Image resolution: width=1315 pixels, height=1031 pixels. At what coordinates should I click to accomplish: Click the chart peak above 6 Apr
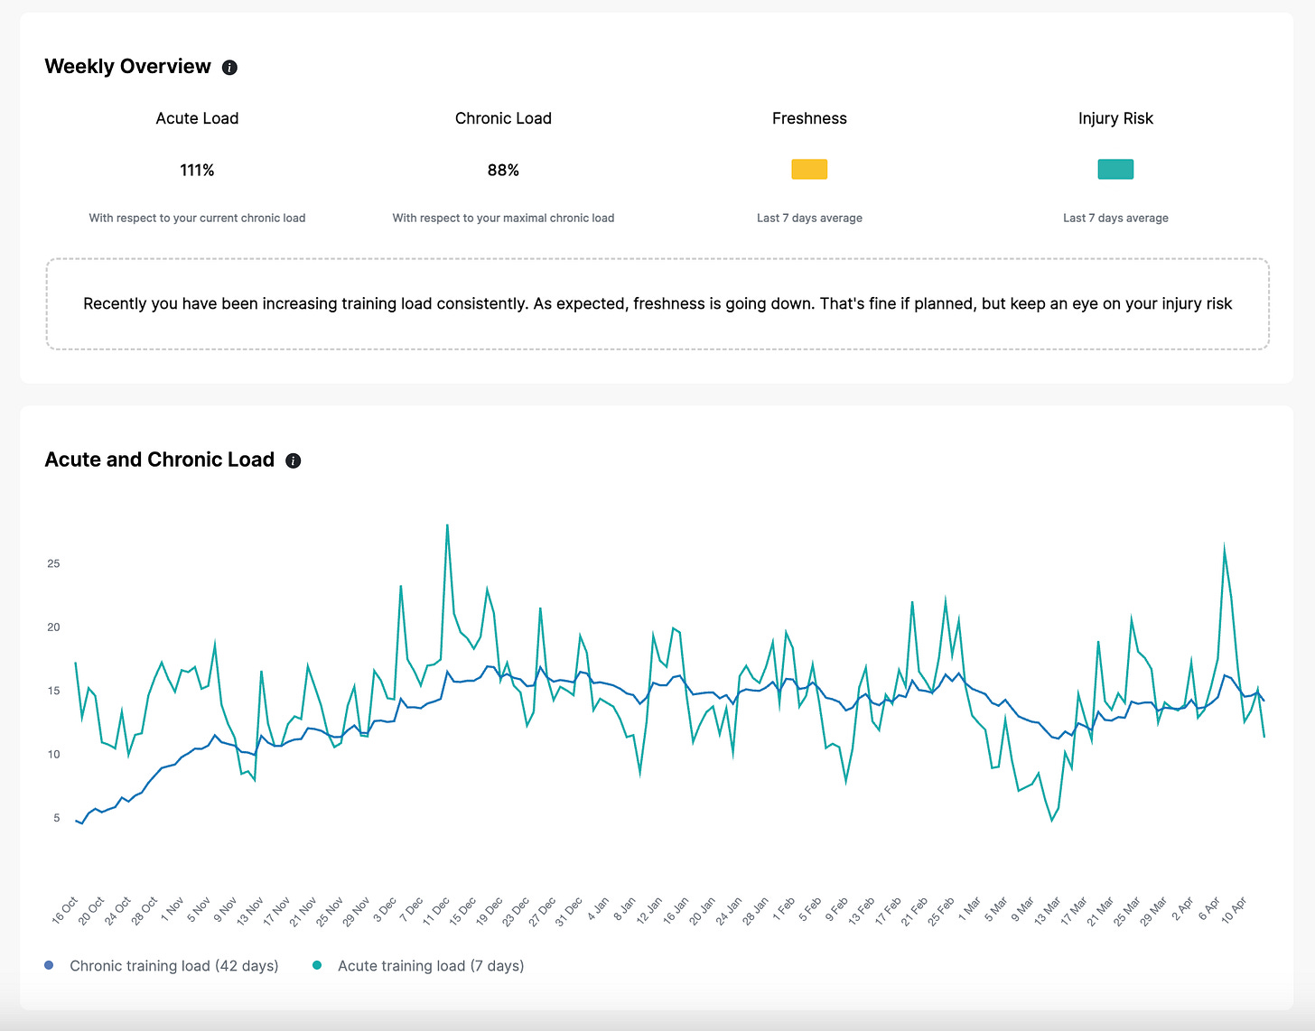(x=1225, y=544)
